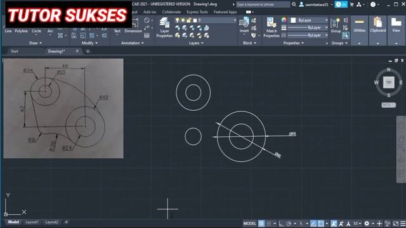Switch to the Layout1 tab
This screenshot has height=228, width=406.
pos(32,222)
